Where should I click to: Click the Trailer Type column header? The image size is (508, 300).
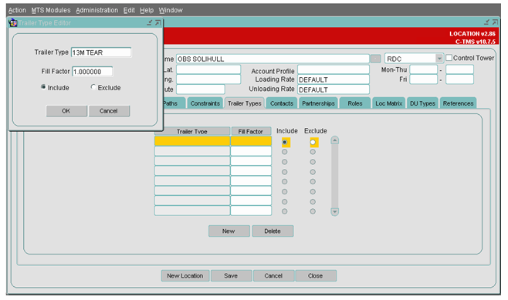(x=192, y=131)
